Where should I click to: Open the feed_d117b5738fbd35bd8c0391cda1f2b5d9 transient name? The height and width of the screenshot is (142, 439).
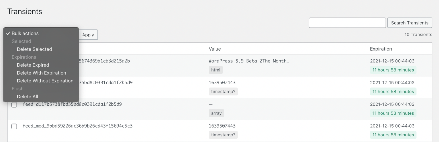tap(72, 104)
